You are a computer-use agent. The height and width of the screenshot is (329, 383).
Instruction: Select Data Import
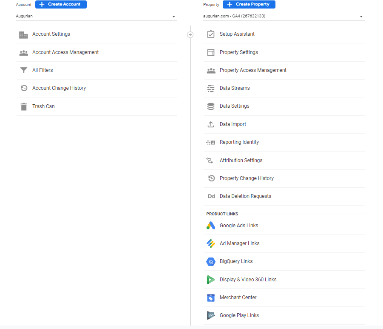tap(284, 125)
